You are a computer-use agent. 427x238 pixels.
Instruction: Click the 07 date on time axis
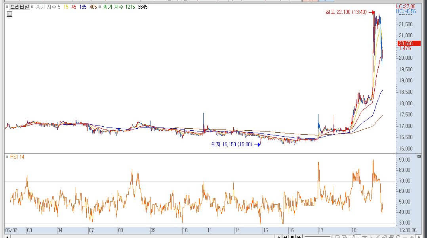pyautogui.click(x=91, y=230)
